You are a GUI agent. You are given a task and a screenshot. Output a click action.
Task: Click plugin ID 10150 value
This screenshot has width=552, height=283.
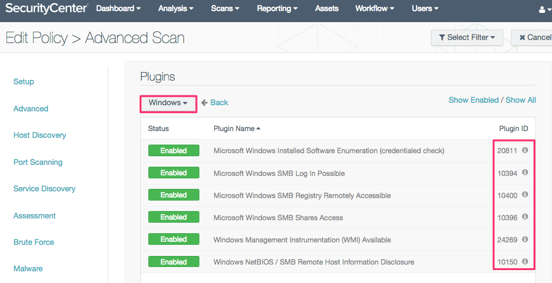point(507,262)
